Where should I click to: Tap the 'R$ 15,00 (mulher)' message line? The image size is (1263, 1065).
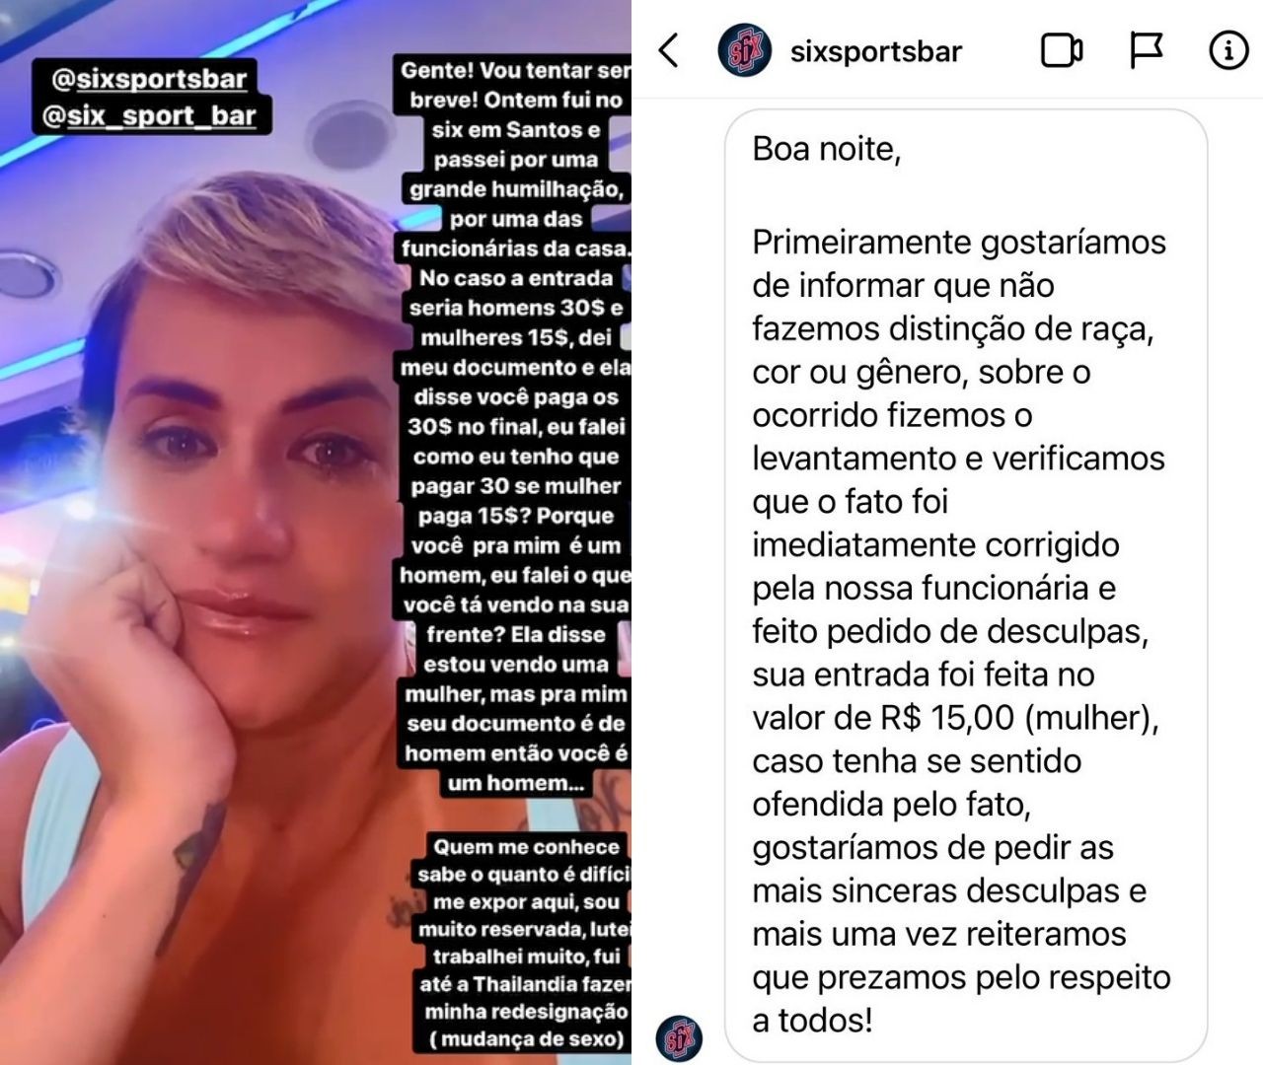click(x=955, y=718)
